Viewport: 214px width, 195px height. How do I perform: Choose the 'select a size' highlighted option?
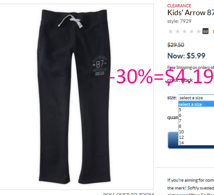tap(196, 104)
